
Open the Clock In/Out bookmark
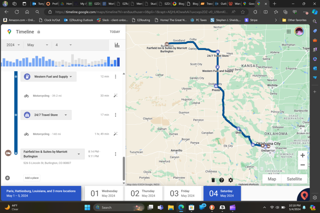point(50,20)
